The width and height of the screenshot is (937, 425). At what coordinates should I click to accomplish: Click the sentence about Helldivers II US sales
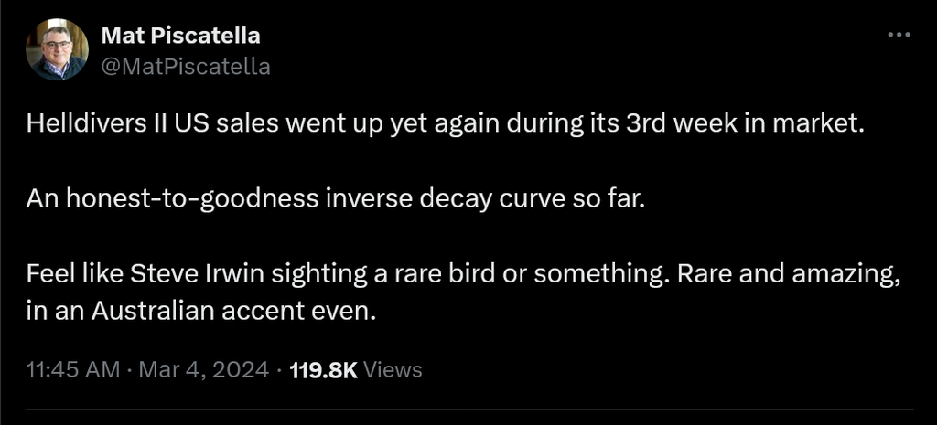(446, 125)
